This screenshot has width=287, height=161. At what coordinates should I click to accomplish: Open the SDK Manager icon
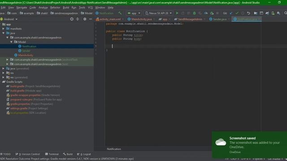tap(278, 13)
